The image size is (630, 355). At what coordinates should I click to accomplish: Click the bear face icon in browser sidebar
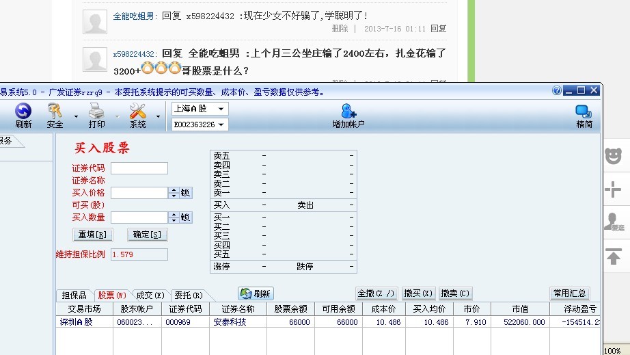pyautogui.click(x=613, y=156)
